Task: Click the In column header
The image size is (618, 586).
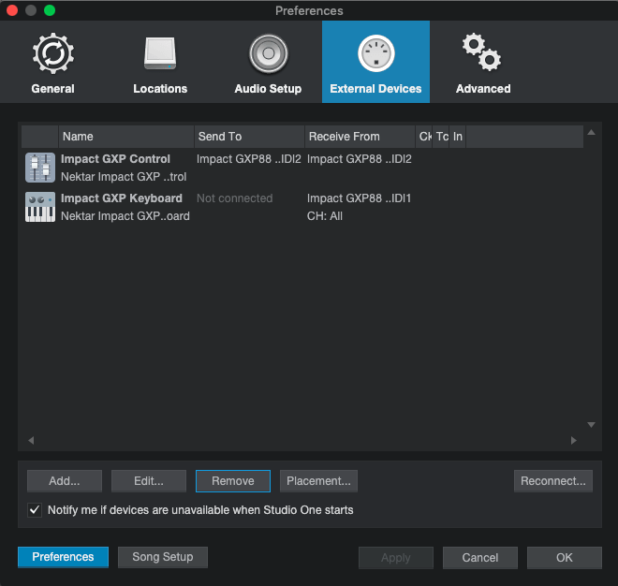Action: coord(457,137)
